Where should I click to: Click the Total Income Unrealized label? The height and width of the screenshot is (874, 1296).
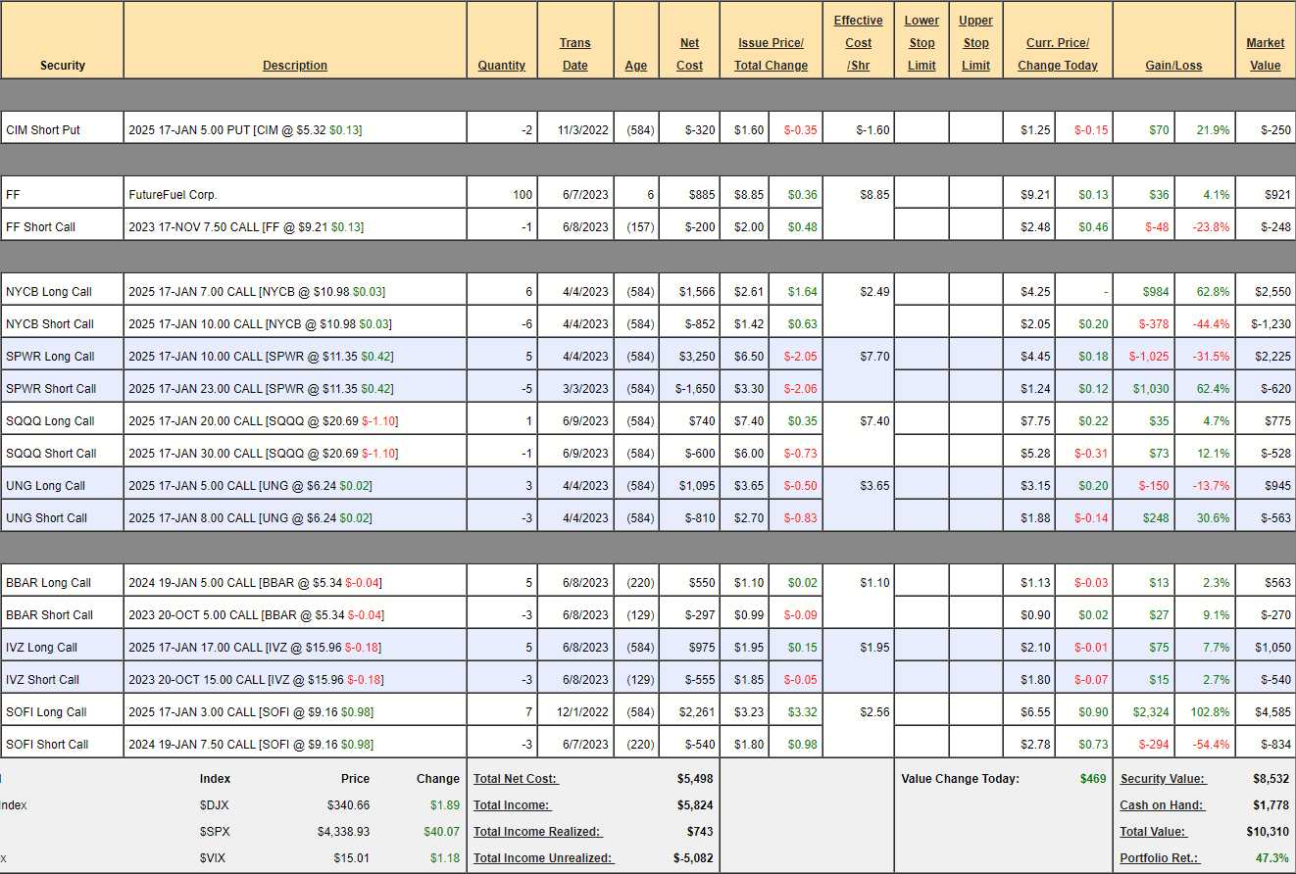543,858
